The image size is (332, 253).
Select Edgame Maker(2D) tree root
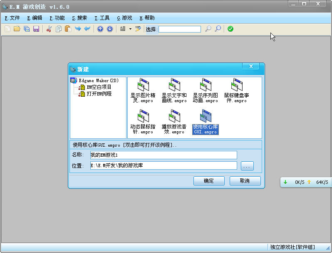[99, 80]
